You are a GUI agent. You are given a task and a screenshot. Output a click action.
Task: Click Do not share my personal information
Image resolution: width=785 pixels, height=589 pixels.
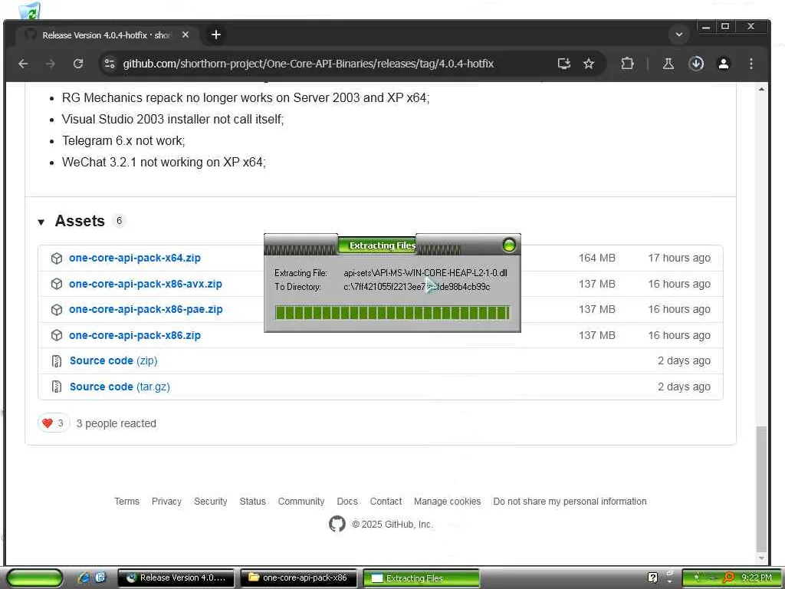click(x=570, y=502)
